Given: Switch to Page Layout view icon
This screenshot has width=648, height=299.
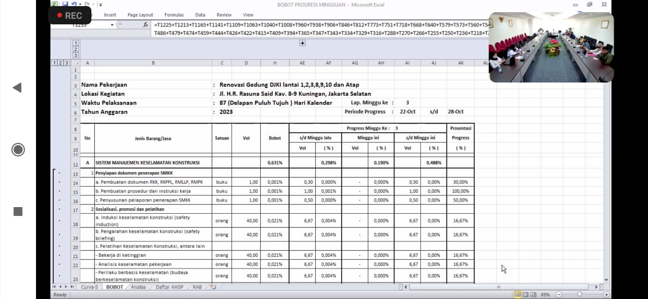Looking at the screenshot, I should pyautogui.click(x=527, y=295).
